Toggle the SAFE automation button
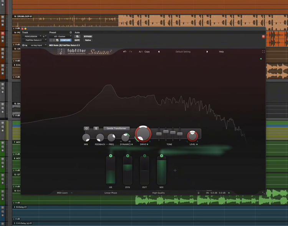This screenshot has width=288, height=226. 77,40
